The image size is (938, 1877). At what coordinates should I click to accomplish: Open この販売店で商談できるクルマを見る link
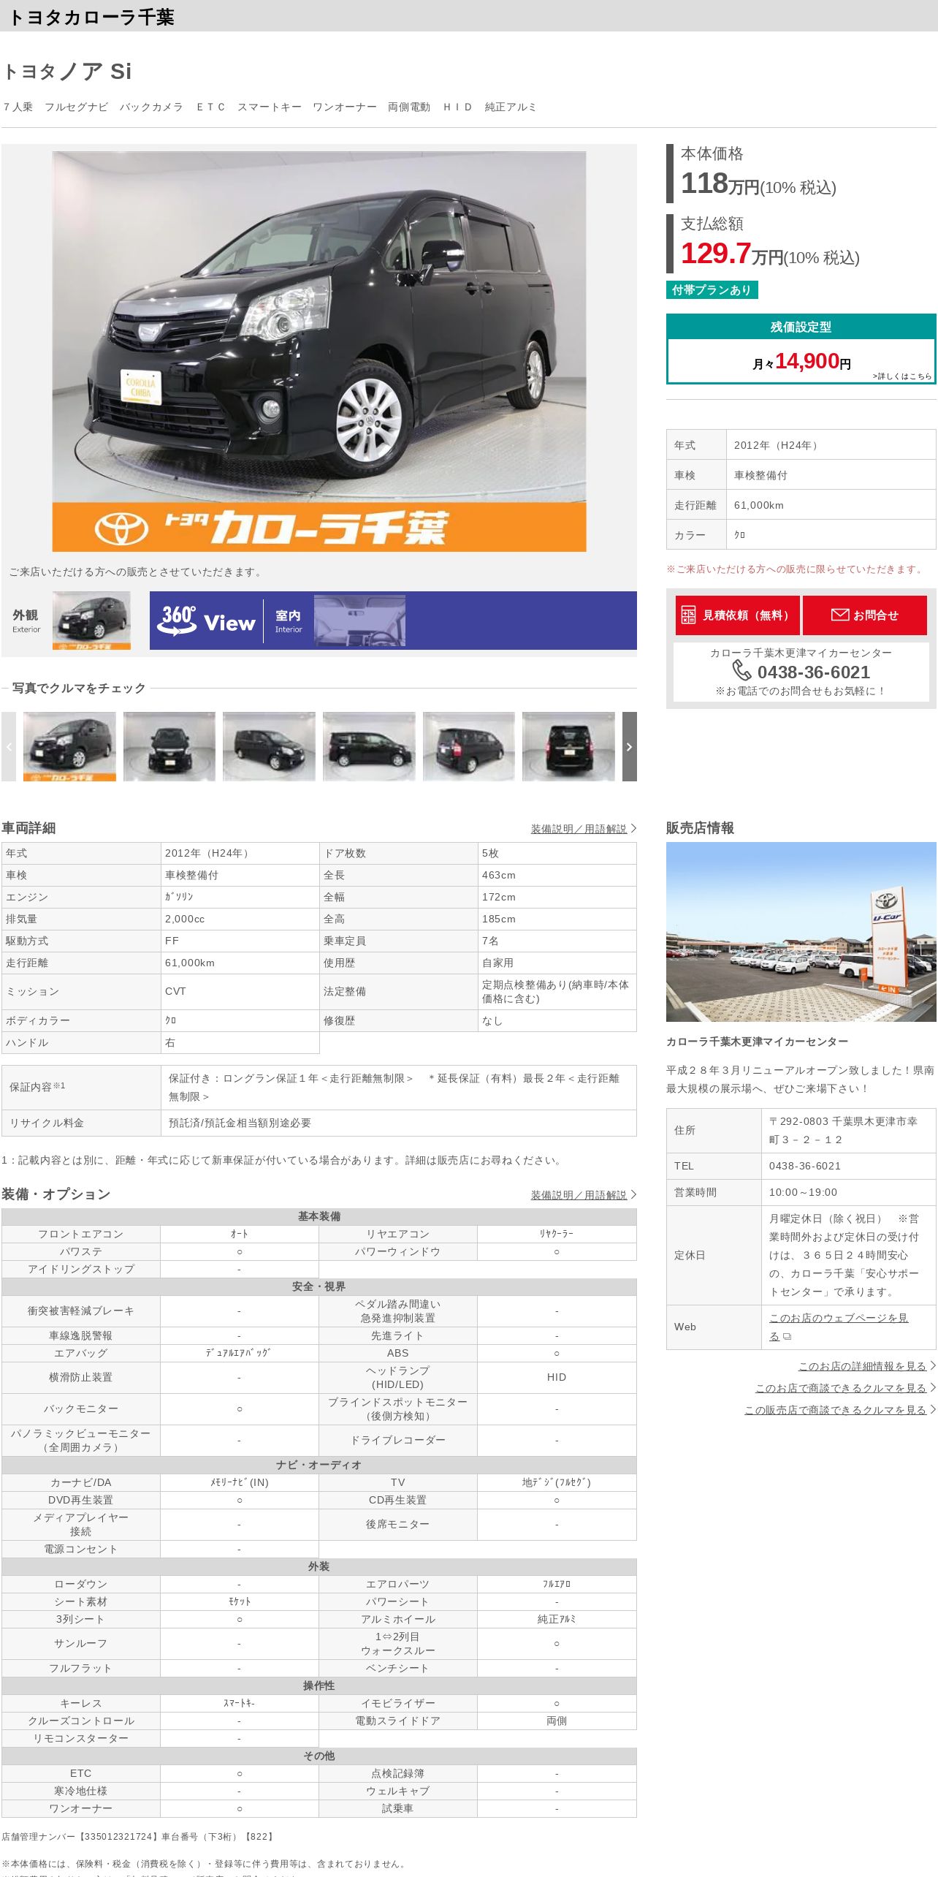[835, 1410]
